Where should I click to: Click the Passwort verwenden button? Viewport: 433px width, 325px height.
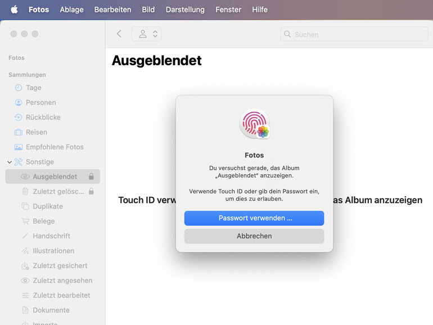pos(254,218)
